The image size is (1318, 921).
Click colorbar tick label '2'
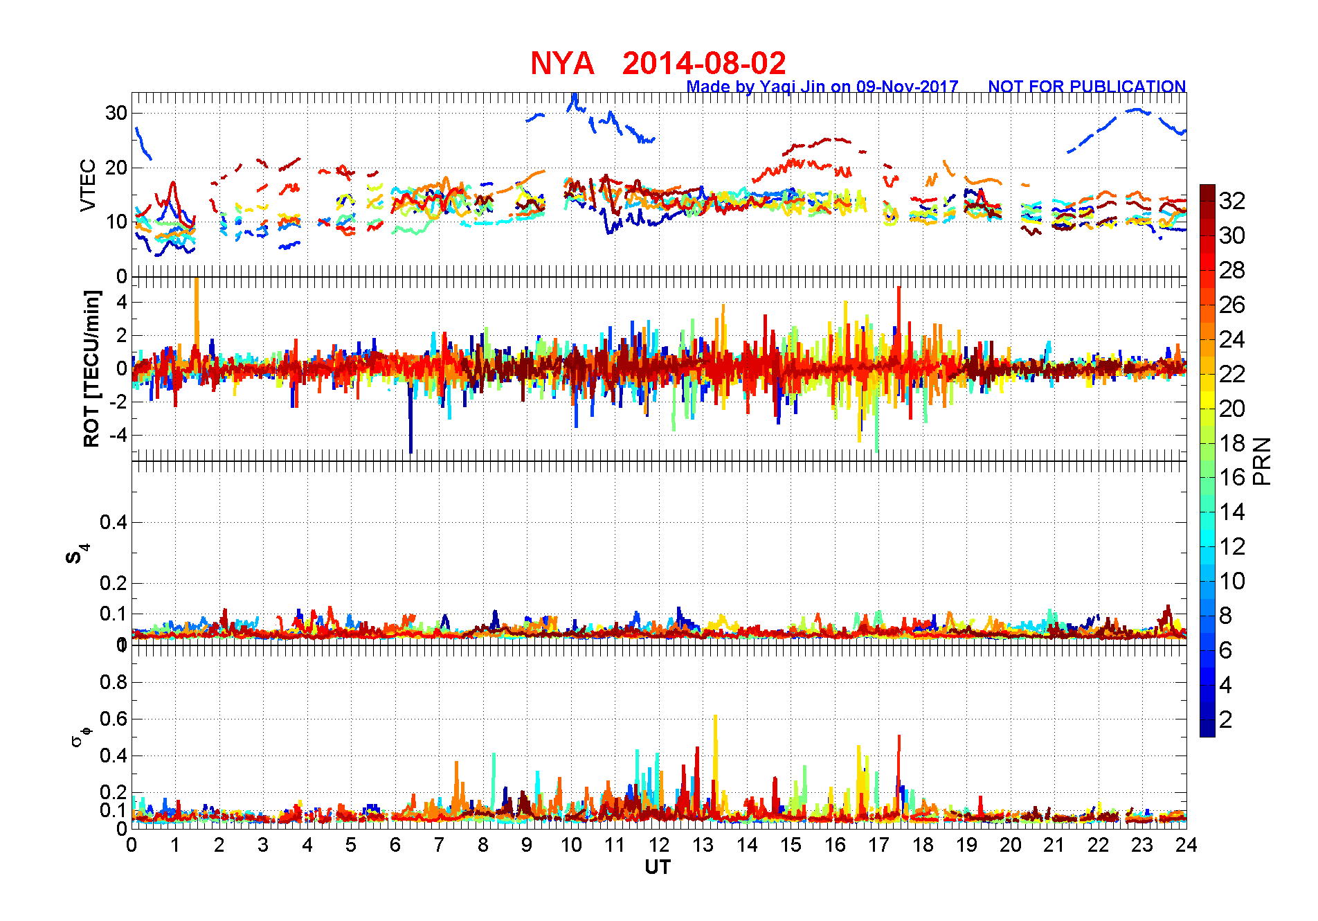tap(1226, 719)
